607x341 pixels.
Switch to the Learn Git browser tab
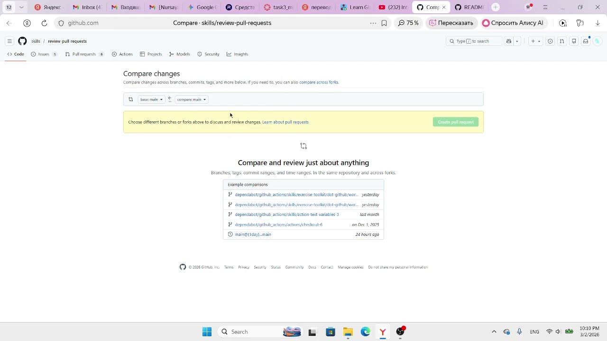click(355, 7)
